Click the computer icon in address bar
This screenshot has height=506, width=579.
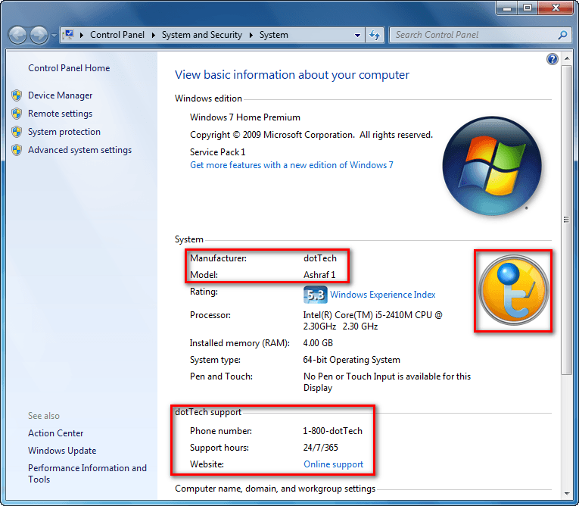point(68,35)
